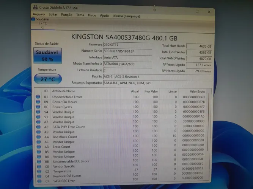Select the SATA CRC Error attribute name
The height and width of the screenshot is (189, 253).
click(x=64, y=181)
